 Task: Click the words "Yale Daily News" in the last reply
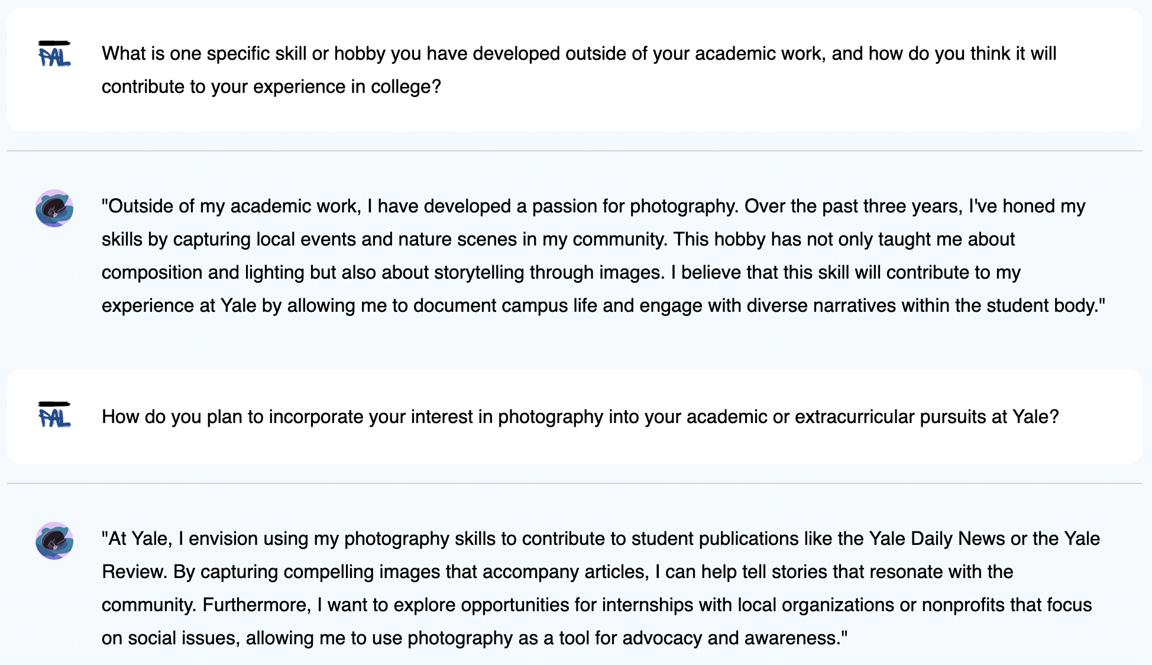pos(937,538)
